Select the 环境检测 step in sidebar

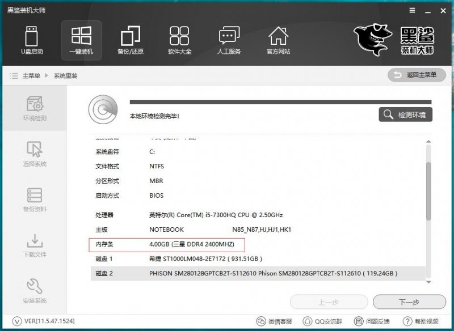(35, 108)
